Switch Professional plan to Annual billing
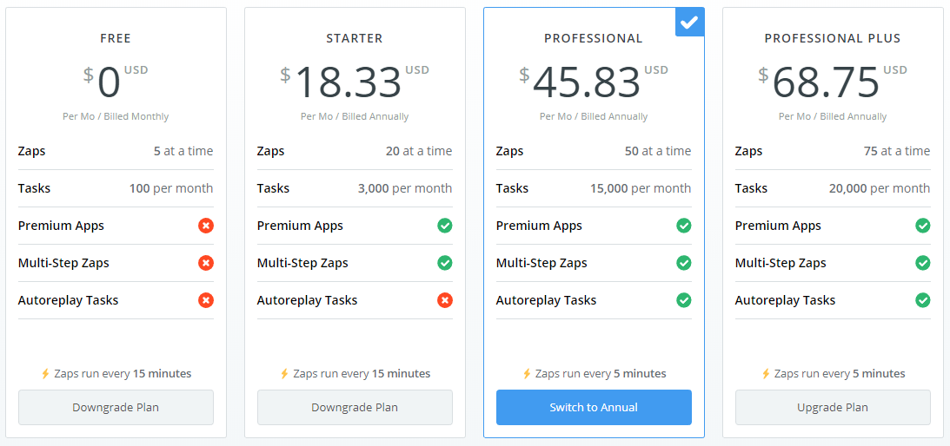The height and width of the screenshot is (446, 950). coord(594,407)
